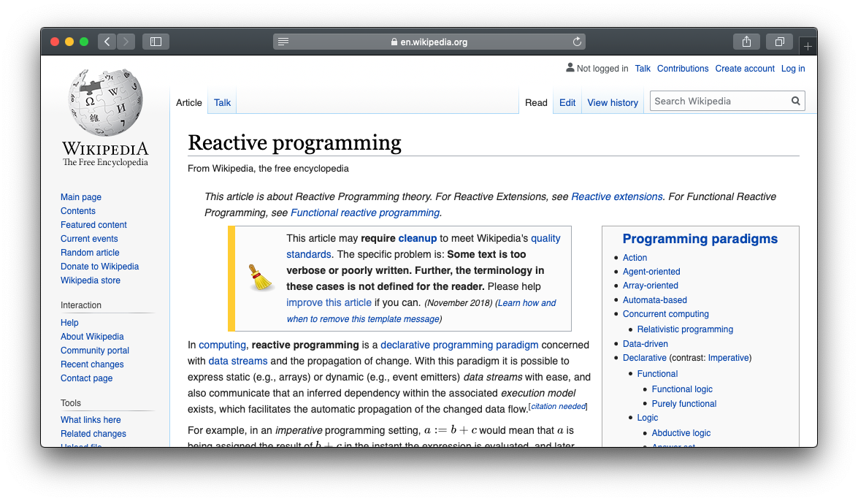This screenshot has height=501, width=858.
Task: Click the Reactive programming page title
Action: click(294, 143)
